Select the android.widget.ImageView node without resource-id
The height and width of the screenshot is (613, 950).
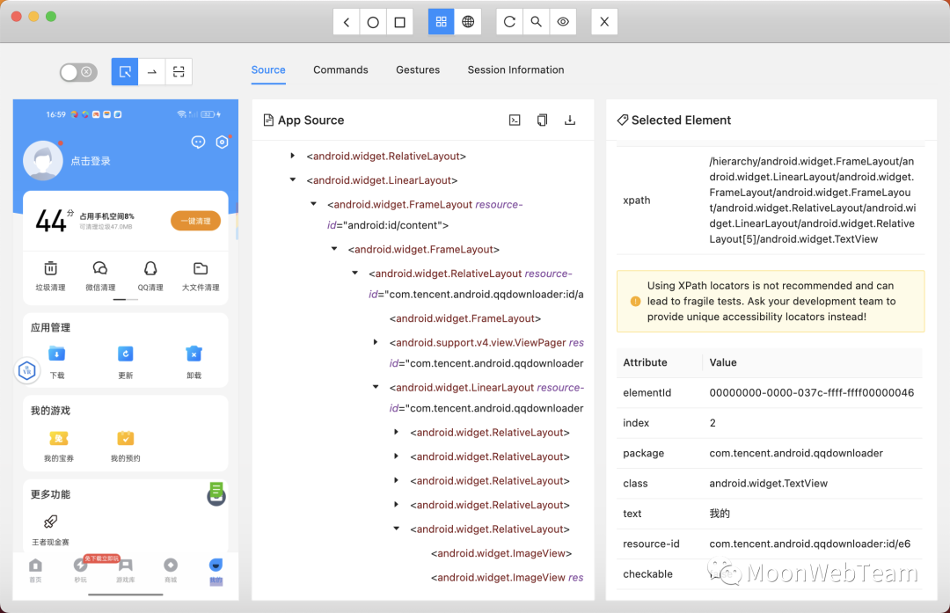coord(501,553)
